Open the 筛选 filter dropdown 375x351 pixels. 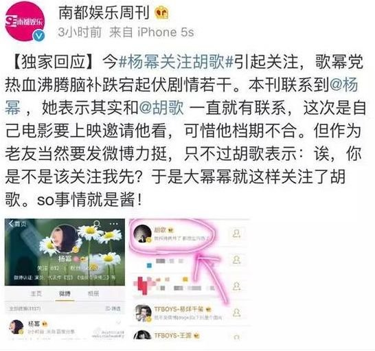coord(113,308)
